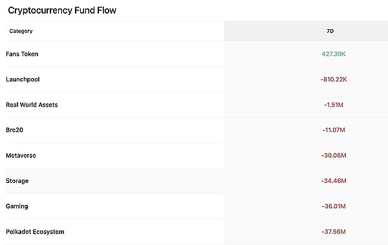Image resolution: width=388 pixels, height=245 pixels.
Task: Open the Storage category
Action: tap(17, 181)
